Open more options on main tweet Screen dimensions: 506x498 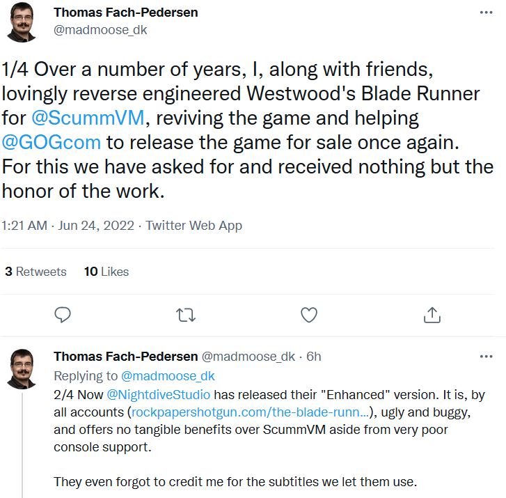coord(486,13)
